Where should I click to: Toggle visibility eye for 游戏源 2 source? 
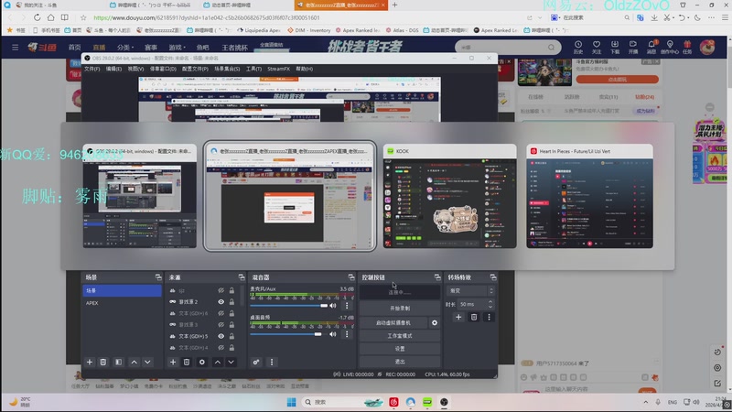[x=221, y=302]
